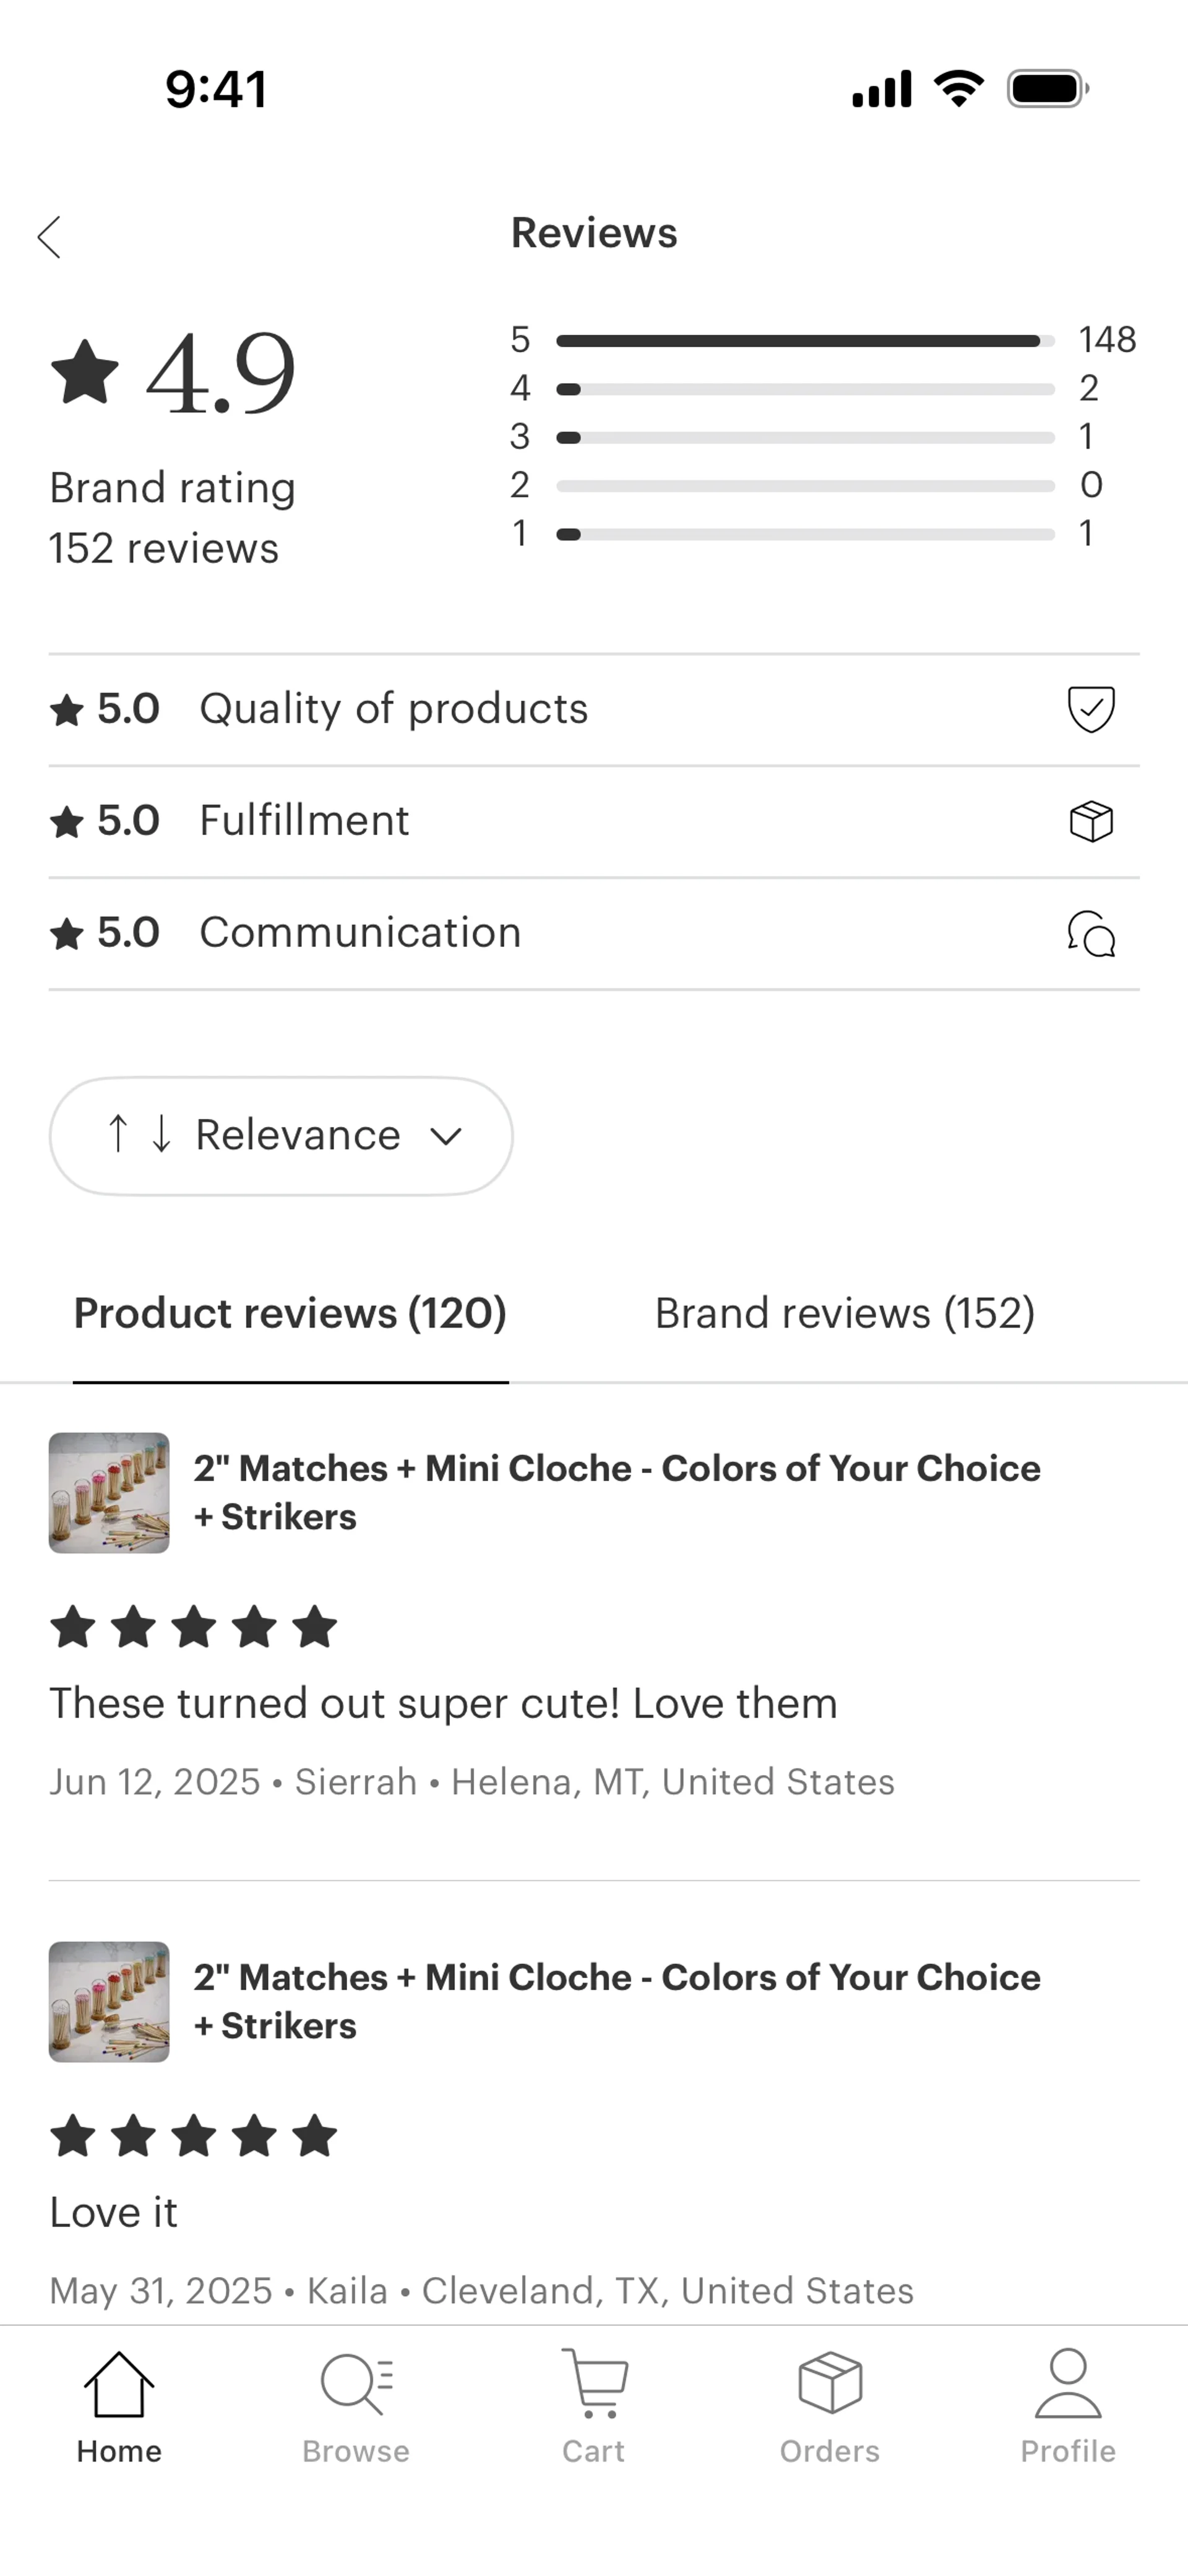Open the Cart icon

[594, 2385]
